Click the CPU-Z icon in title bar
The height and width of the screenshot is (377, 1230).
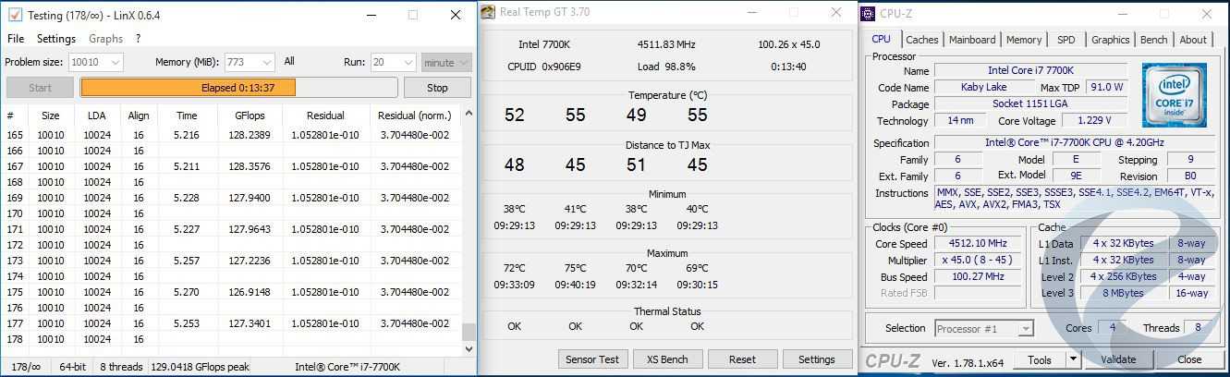868,13
